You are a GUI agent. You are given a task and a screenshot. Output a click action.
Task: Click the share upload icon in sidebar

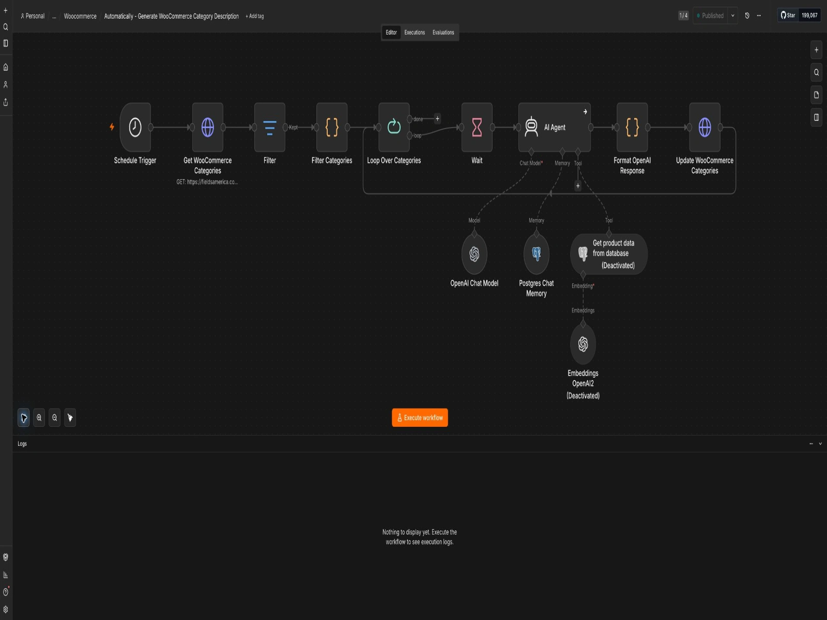(6, 102)
